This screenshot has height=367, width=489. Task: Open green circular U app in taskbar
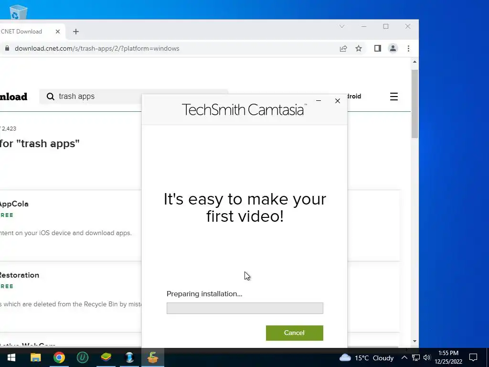pyautogui.click(x=82, y=357)
